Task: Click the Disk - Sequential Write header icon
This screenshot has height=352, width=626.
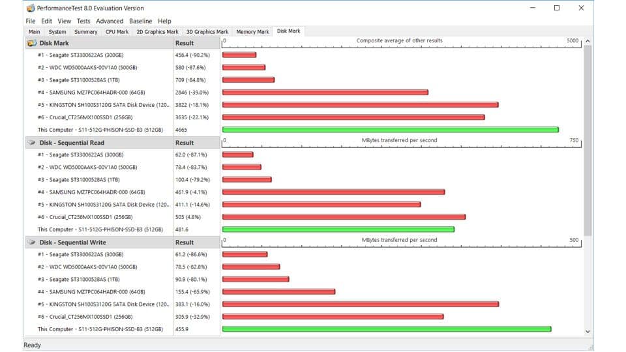Action: point(31,242)
